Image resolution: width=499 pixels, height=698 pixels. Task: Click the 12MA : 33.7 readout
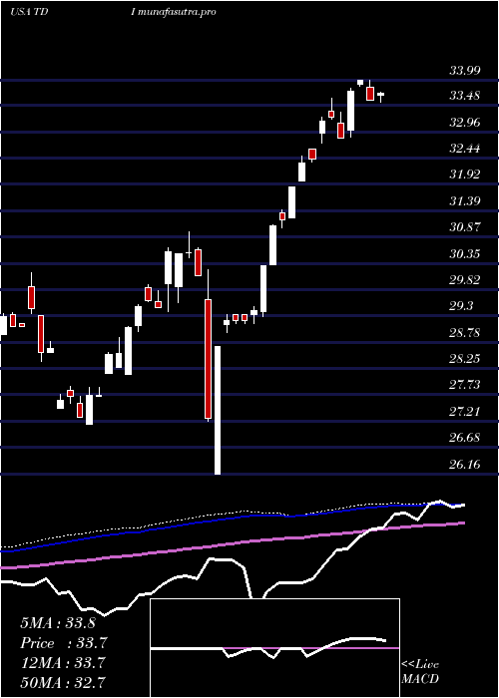pyautogui.click(x=63, y=663)
